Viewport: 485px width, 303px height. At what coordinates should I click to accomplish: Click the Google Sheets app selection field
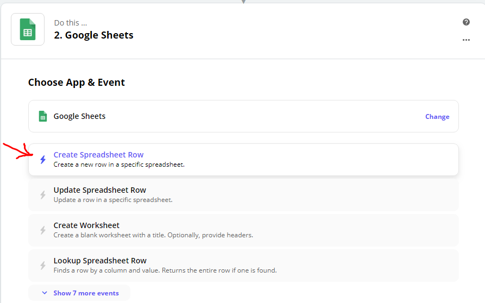click(243, 116)
